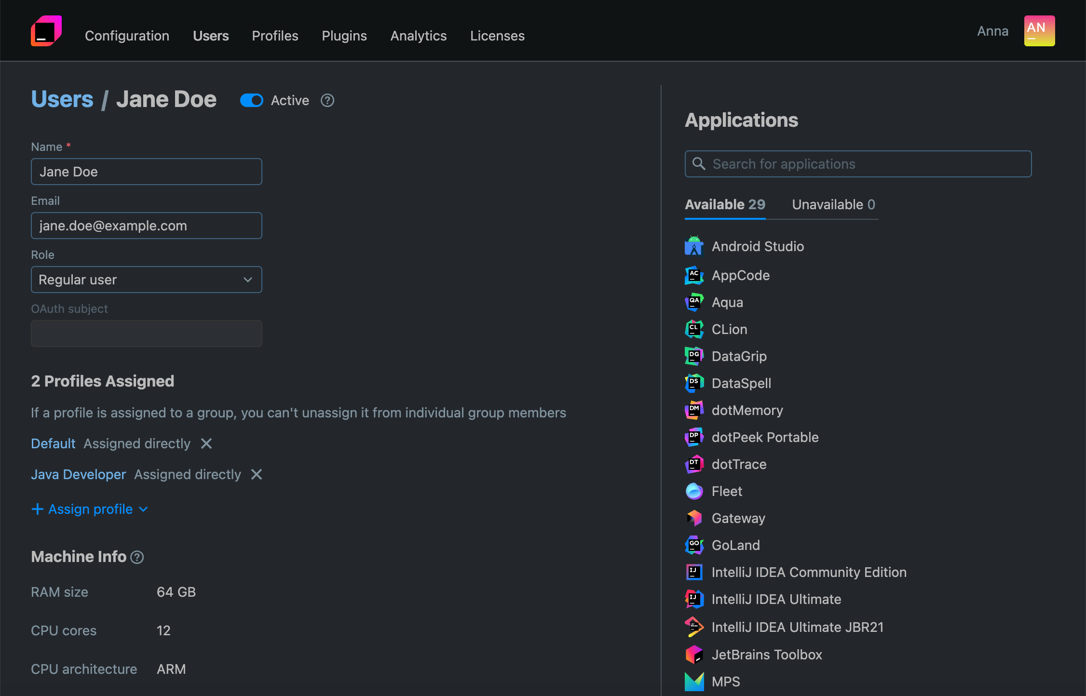Click the GoLand application icon
The width and height of the screenshot is (1086, 696).
(694, 545)
